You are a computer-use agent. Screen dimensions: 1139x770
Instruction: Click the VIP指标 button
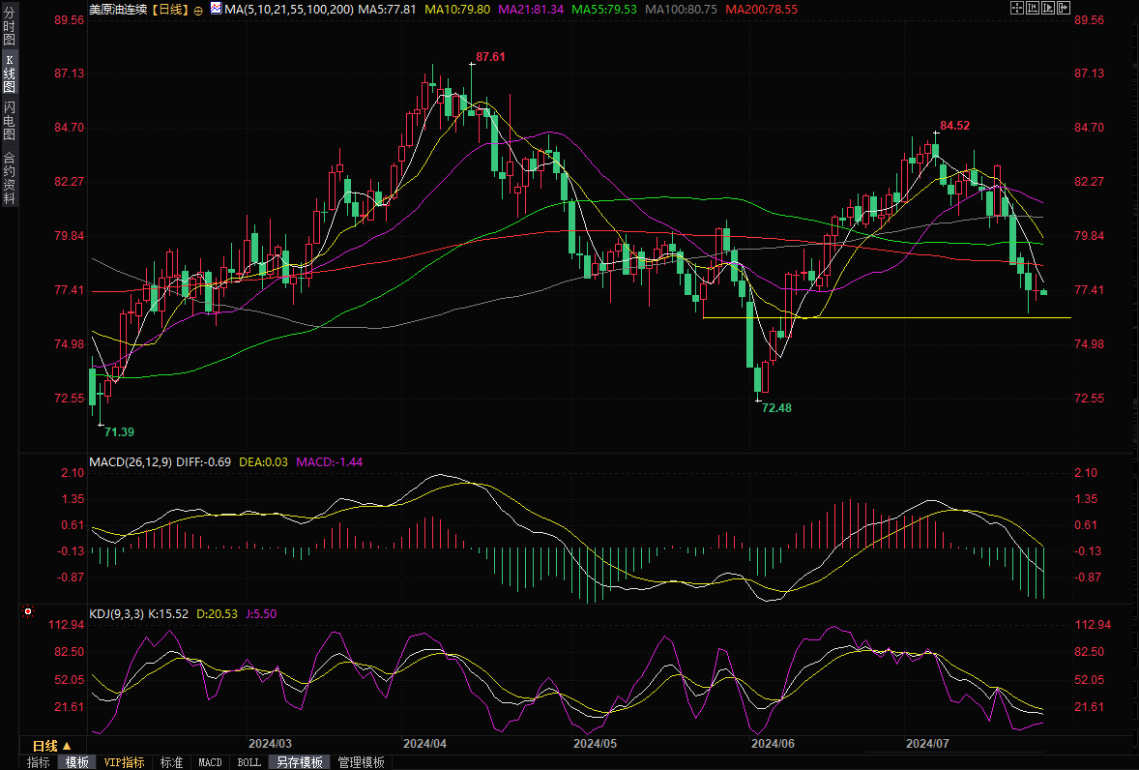coord(125,762)
